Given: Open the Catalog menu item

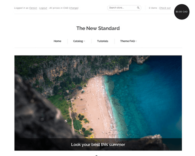Looking at the screenshot, I should [78, 41].
